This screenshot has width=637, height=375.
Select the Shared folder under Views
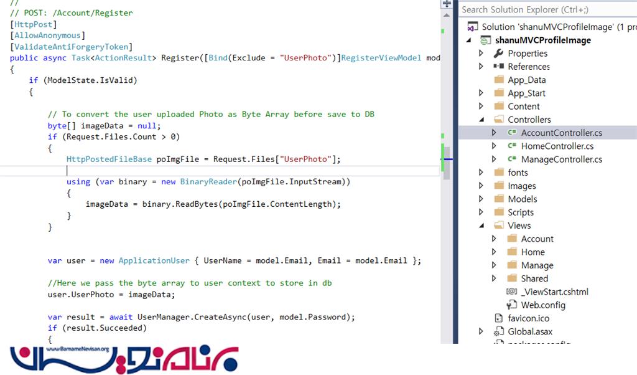pos(534,278)
